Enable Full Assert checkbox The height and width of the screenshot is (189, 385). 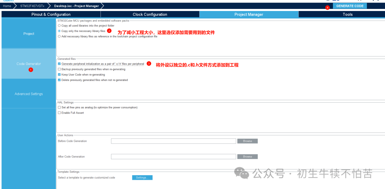point(59,113)
